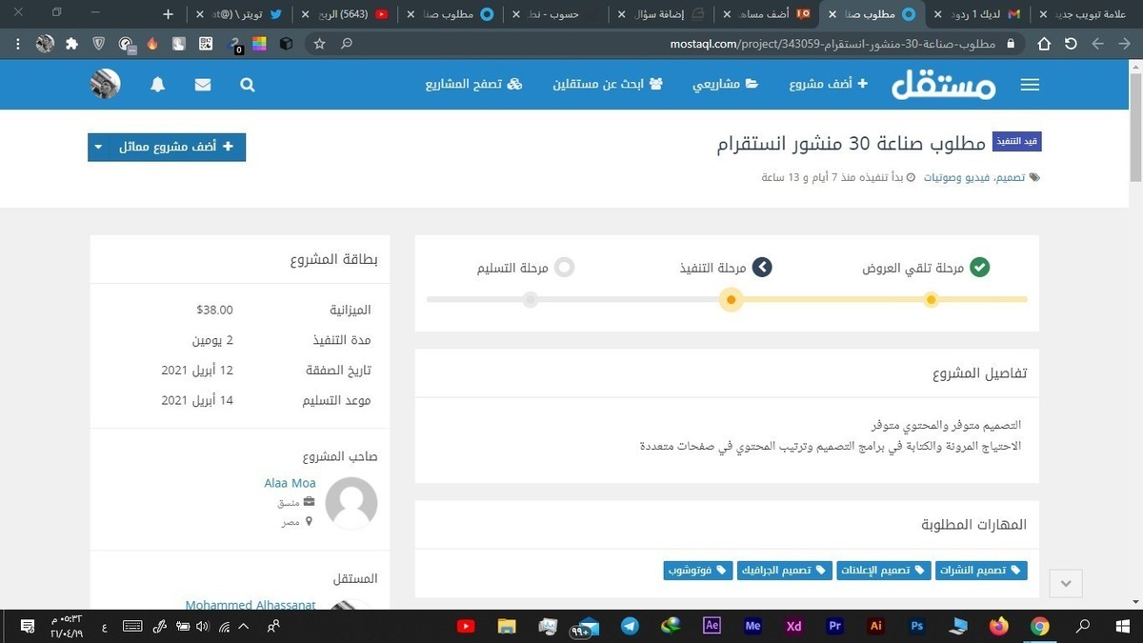This screenshot has height=643, width=1143.
Task: Click the progress dot under مرحلة تلقي العروض
Action: (x=932, y=300)
